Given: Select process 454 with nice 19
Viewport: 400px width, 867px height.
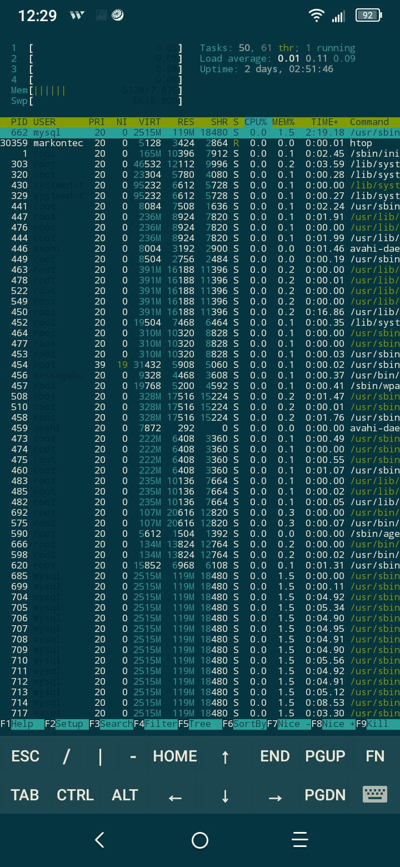Looking at the screenshot, I should point(200,365).
